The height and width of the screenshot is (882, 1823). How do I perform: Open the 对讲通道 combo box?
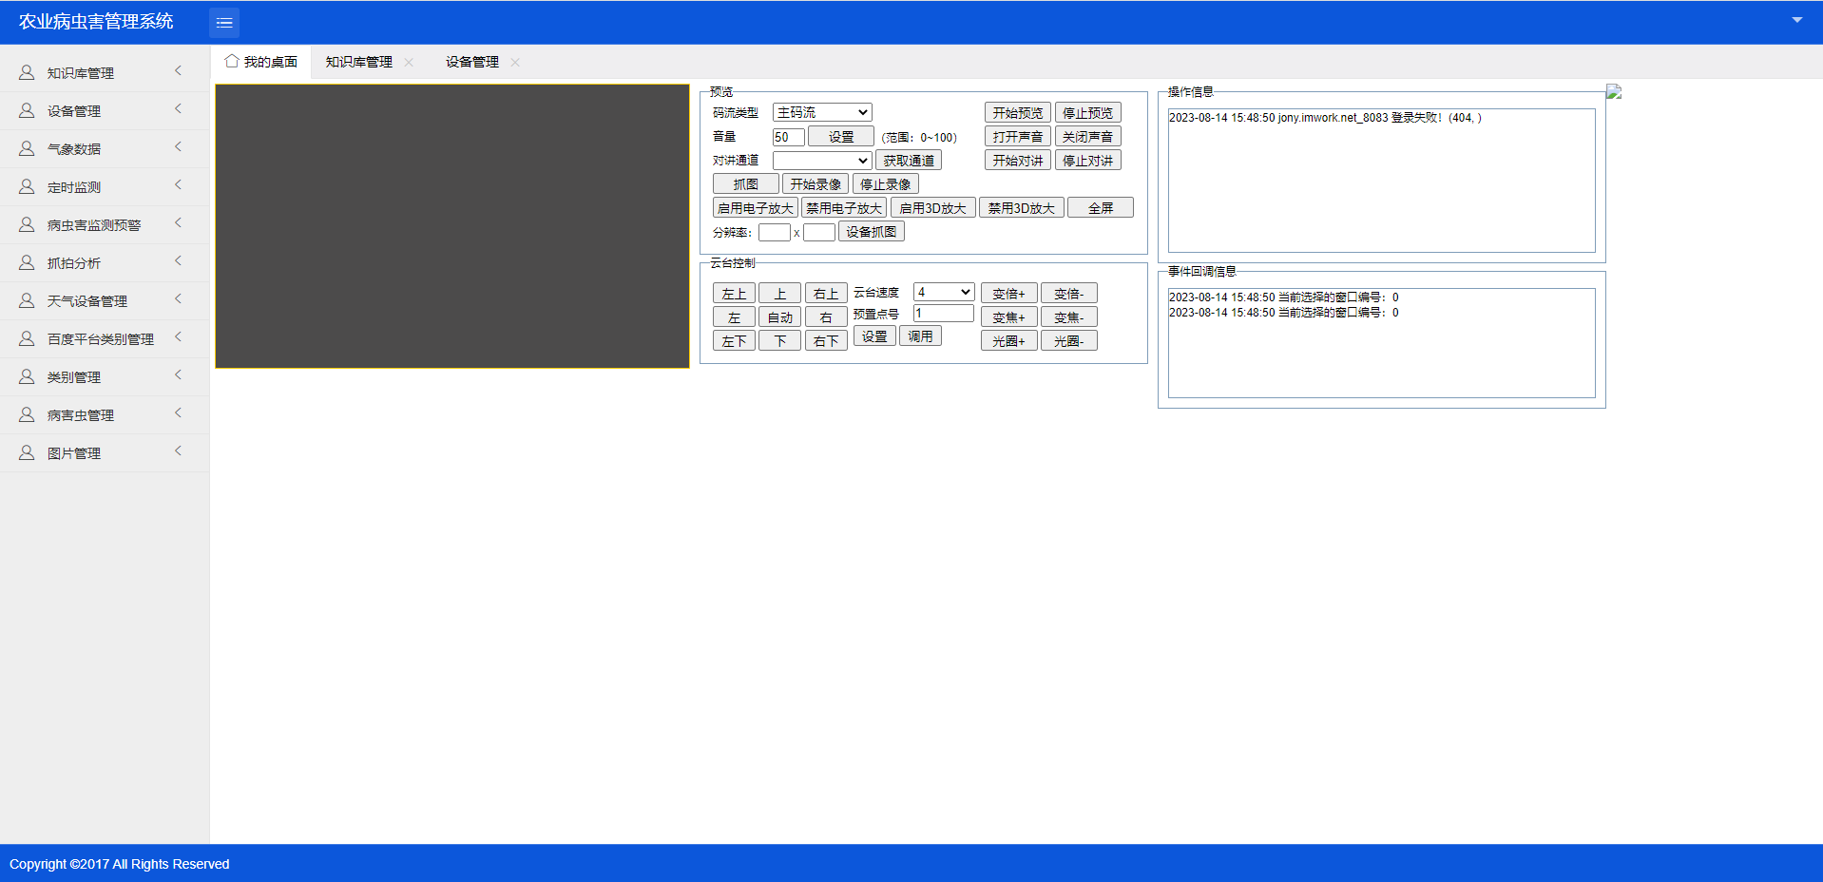[x=822, y=161]
